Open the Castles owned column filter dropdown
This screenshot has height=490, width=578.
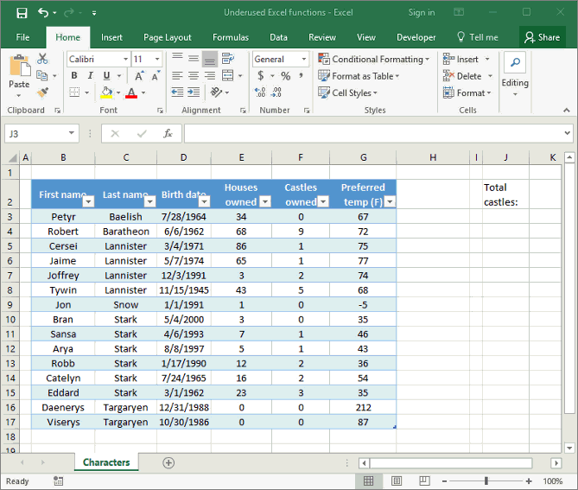point(323,201)
